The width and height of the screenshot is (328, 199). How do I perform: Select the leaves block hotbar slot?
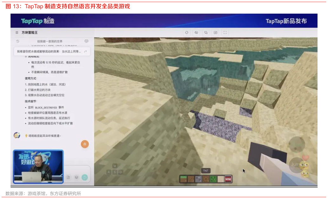pyautogui.click(x=213, y=179)
